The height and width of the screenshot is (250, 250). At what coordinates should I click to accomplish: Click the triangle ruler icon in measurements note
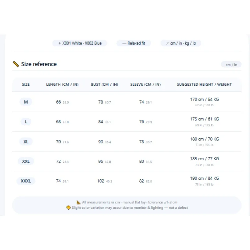pos(78,202)
